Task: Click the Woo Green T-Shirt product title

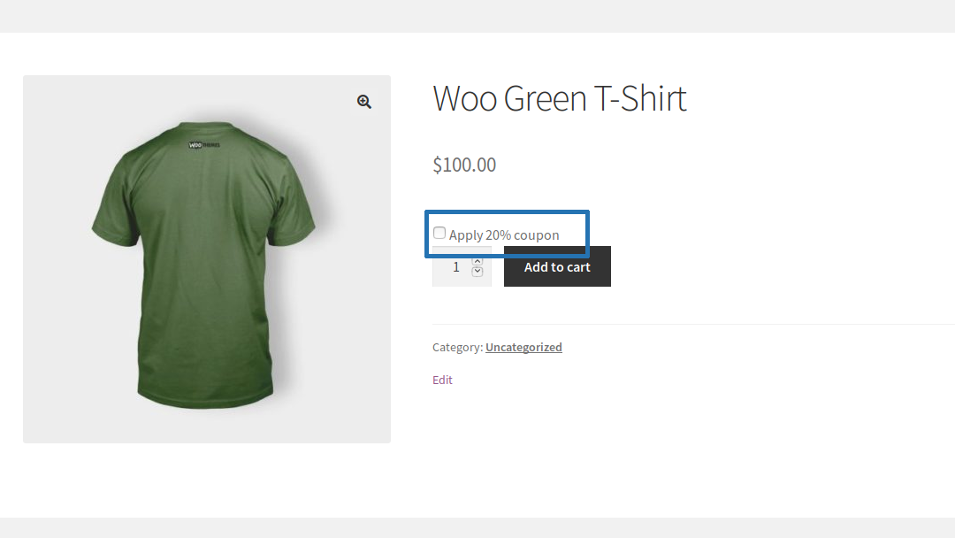Action: pos(559,98)
